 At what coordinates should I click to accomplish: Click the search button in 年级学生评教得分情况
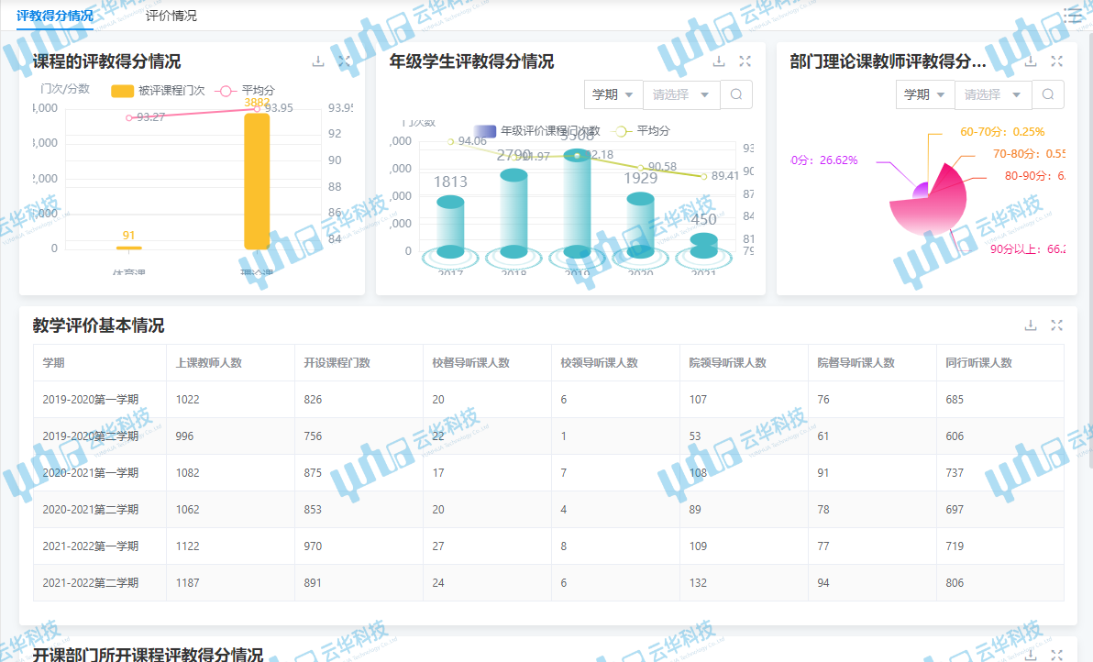pos(736,94)
